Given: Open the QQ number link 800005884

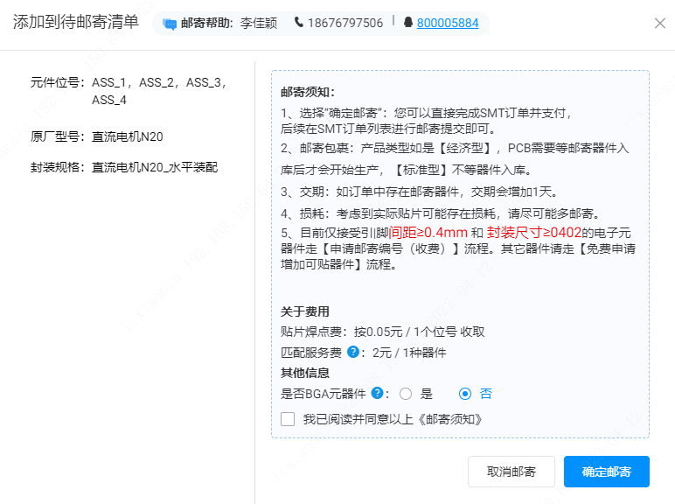Looking at the screenshot, I should [448, 24].
